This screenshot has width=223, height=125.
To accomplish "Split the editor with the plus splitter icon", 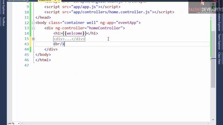I will (213, 4).
